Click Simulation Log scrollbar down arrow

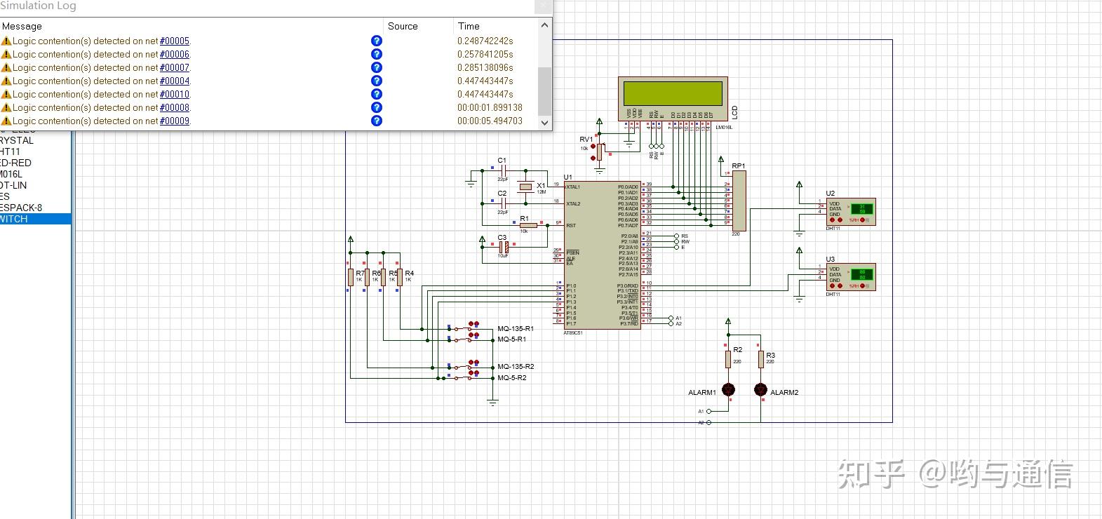(x=545, y=122)
